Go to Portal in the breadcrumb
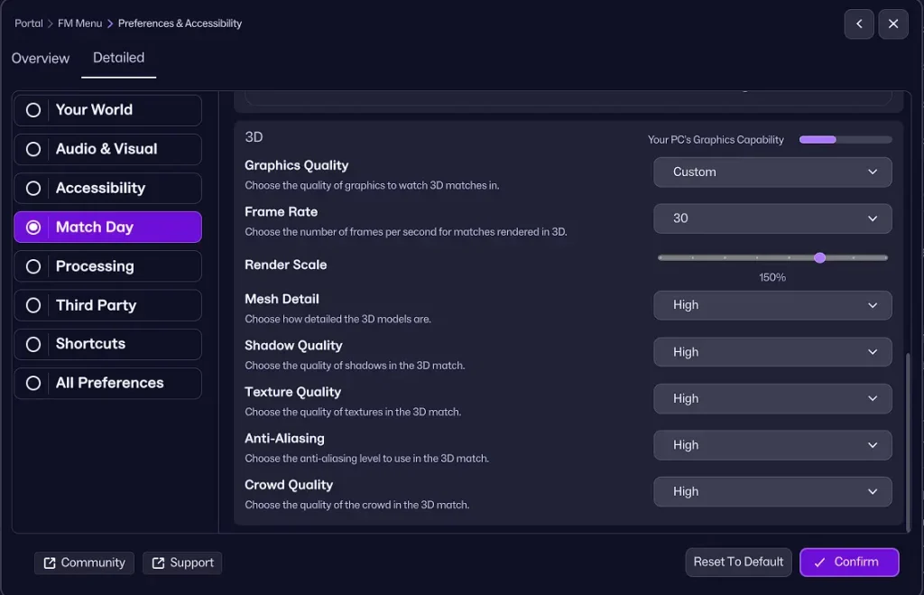 pos(29,23)
